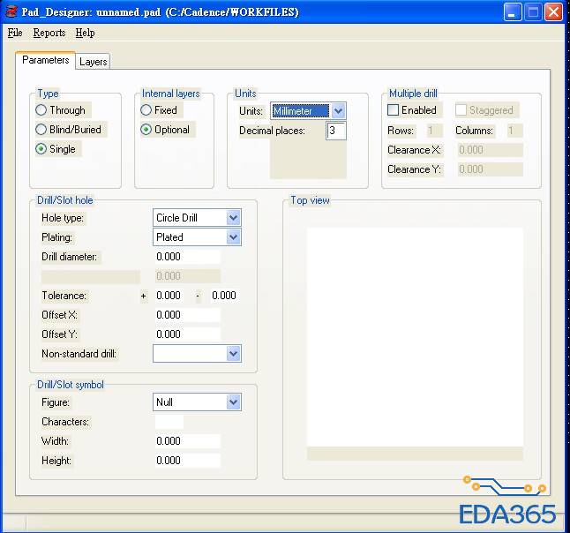Open the Non-standard drill dropdown
The height and width of the screenshot is (533, 570).
coord(197,354)
